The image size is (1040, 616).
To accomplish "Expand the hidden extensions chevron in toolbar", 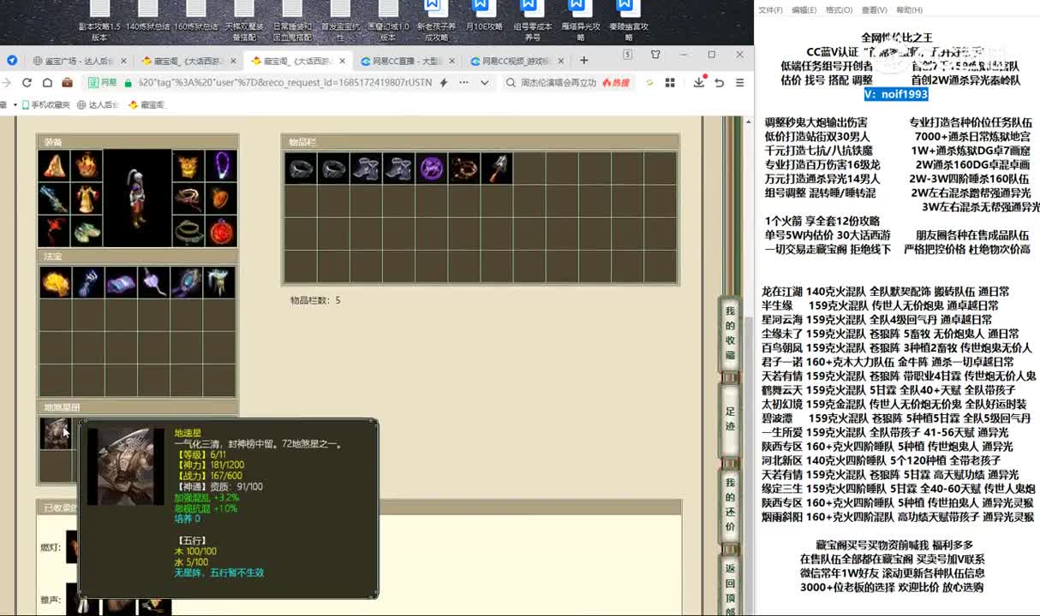I will pos(484,82).
